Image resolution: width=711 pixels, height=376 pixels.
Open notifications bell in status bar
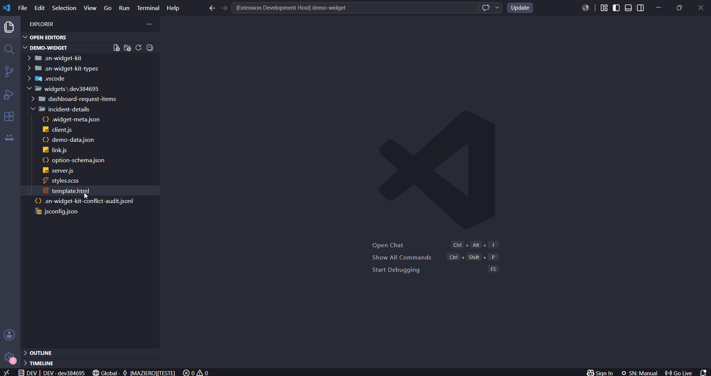click(703, 373)
